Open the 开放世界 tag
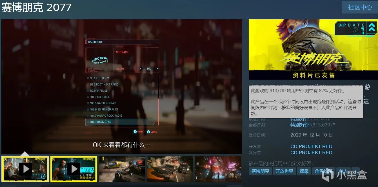The width and height of the screenshot is (378, 187). tap(284, 171)
